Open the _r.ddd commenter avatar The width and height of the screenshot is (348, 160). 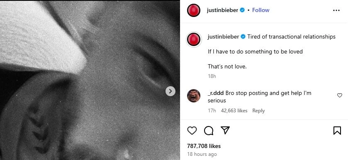click(x=194, y=96)
